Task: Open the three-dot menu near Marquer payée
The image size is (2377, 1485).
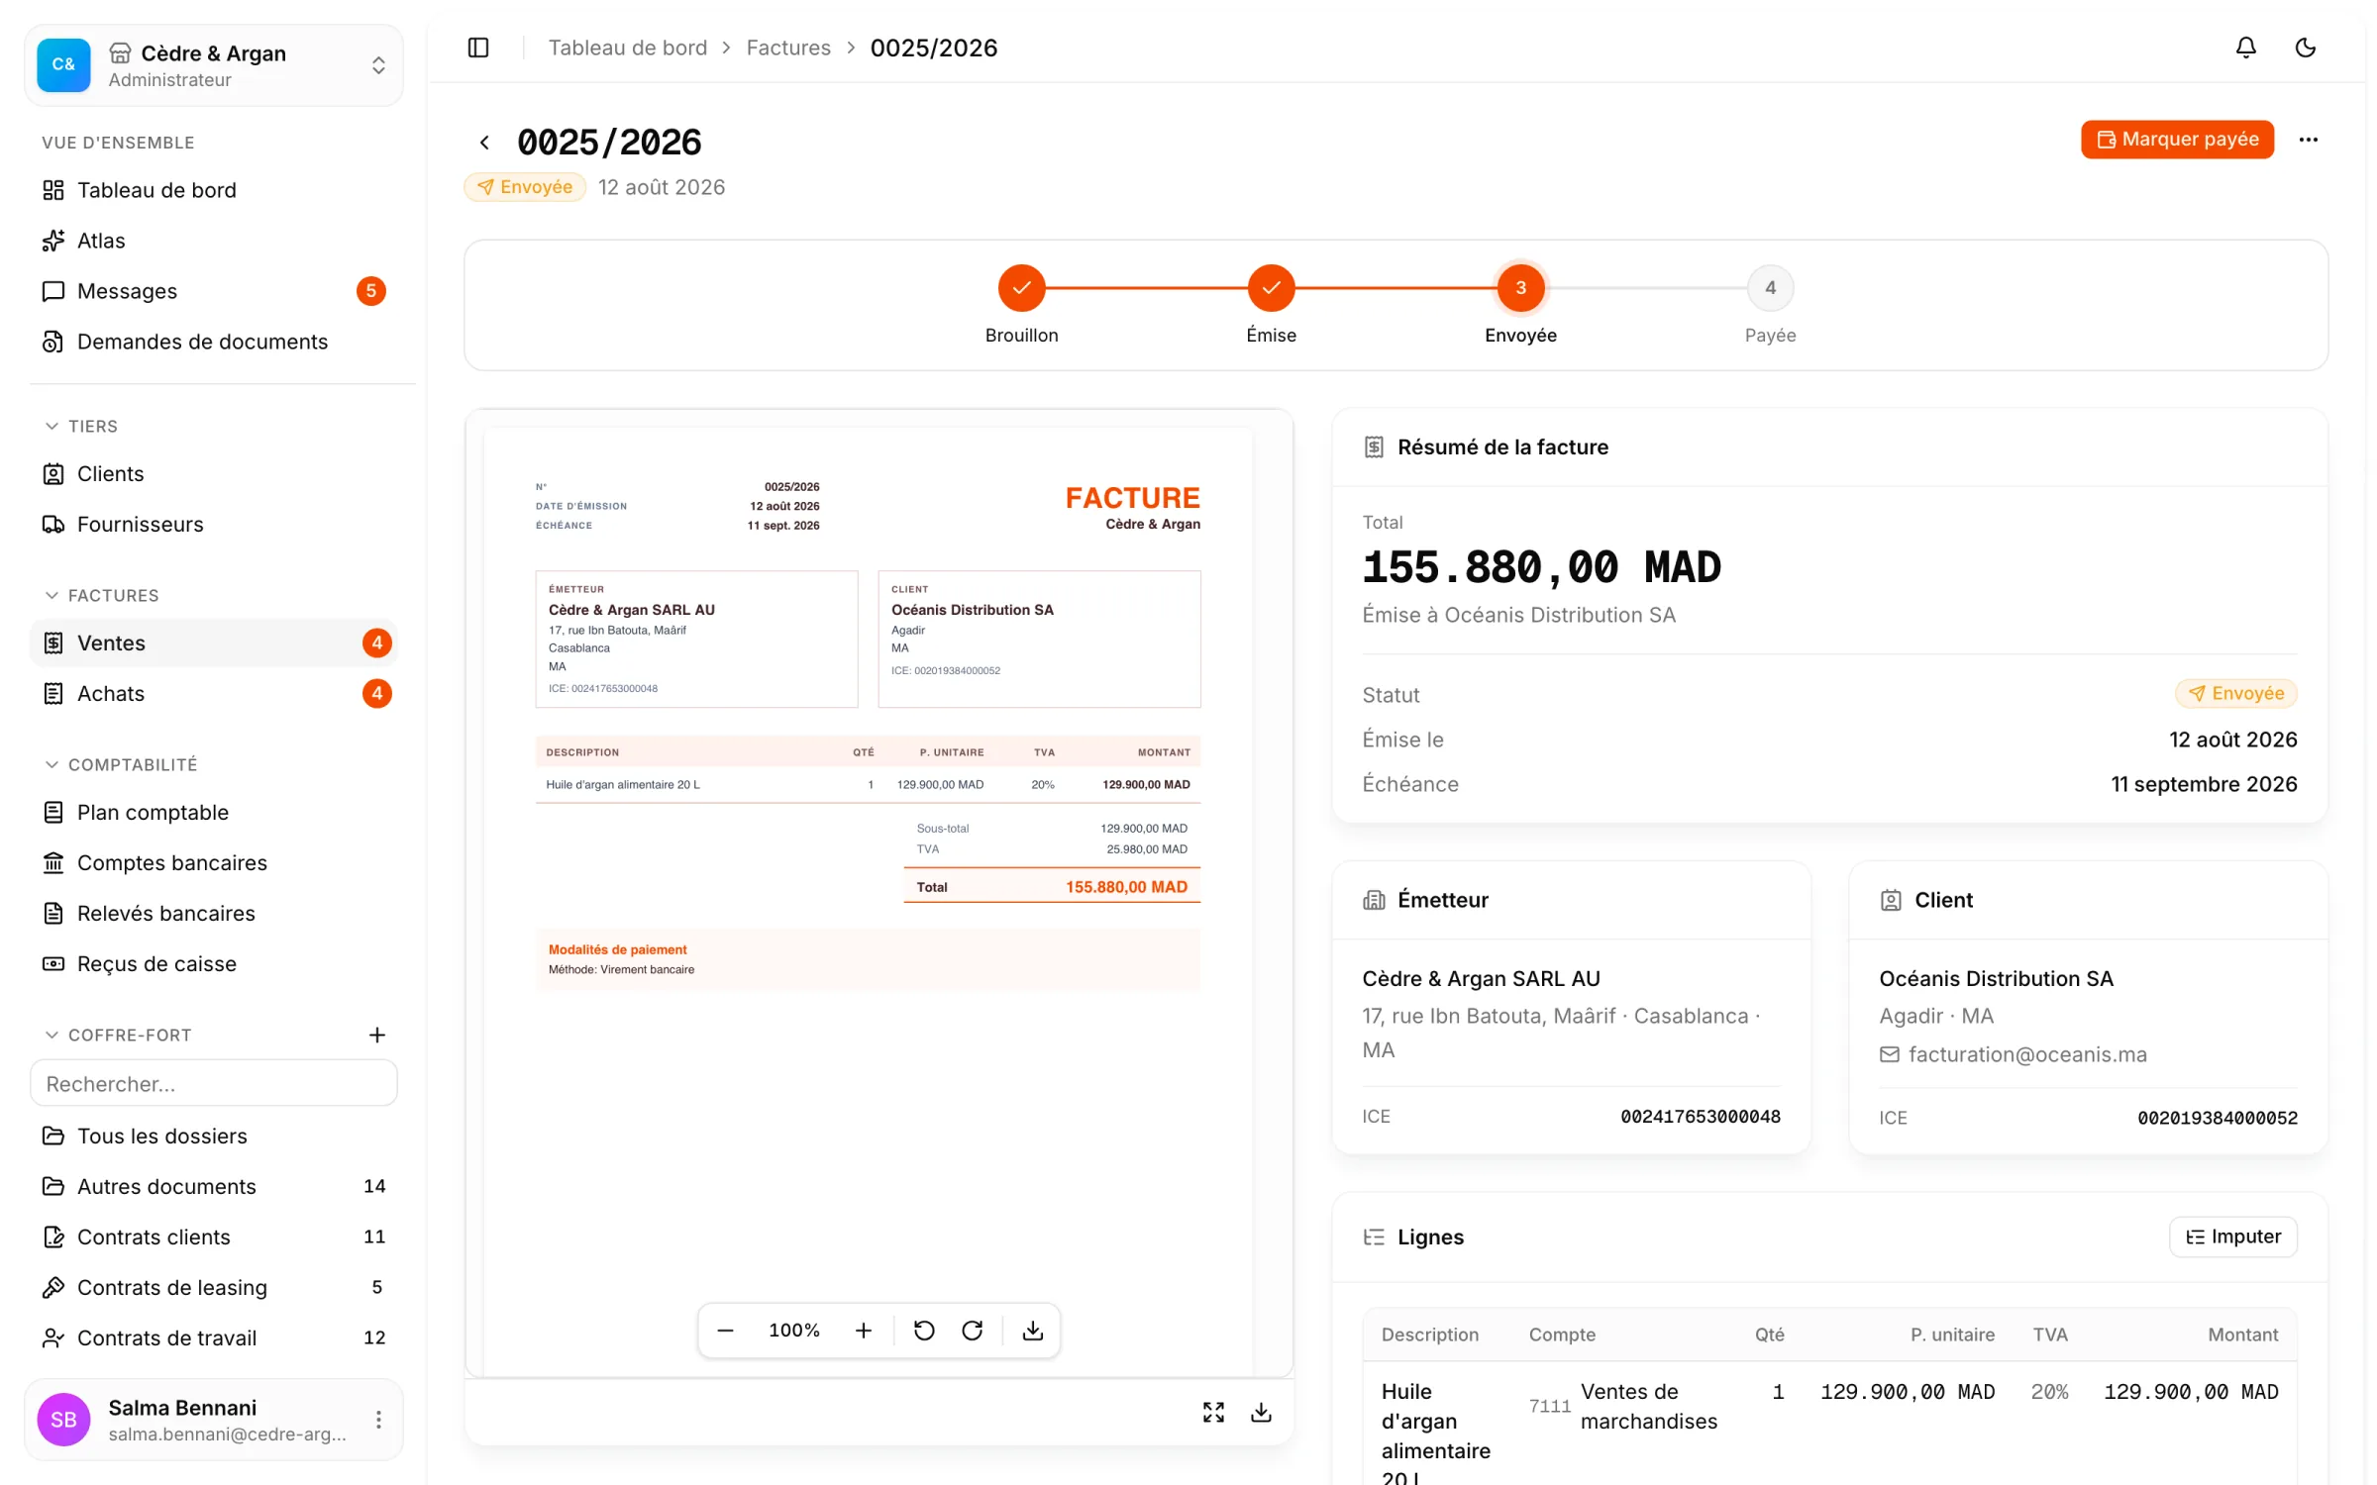Action: pos(2308,140)
